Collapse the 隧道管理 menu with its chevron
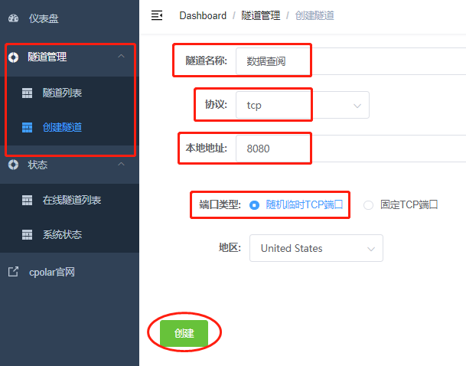Screen dimensions: 466x366 click(x=121, y=56)
